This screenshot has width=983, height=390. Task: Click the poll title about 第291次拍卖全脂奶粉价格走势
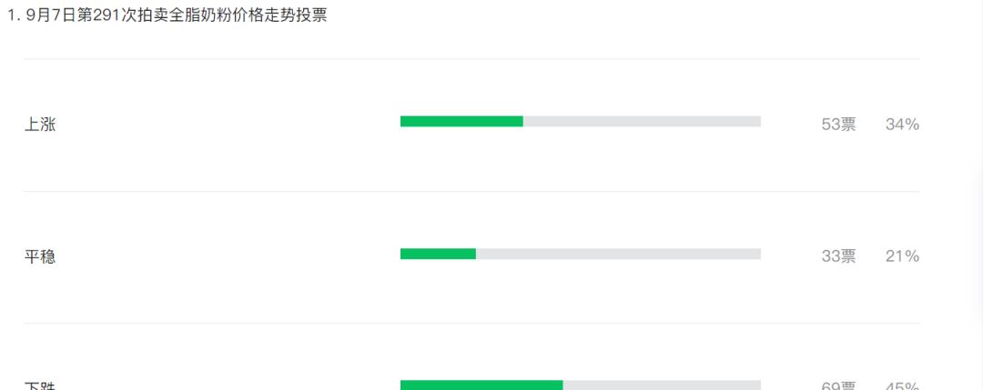click(x=177, y=15)
